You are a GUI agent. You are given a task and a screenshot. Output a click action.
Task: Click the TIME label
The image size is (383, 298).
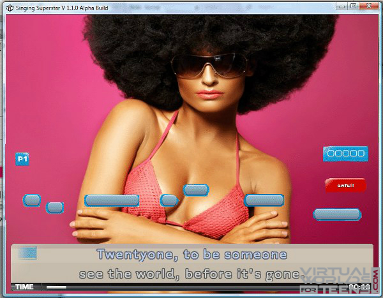pyautogui.click(x=24, y=287)
